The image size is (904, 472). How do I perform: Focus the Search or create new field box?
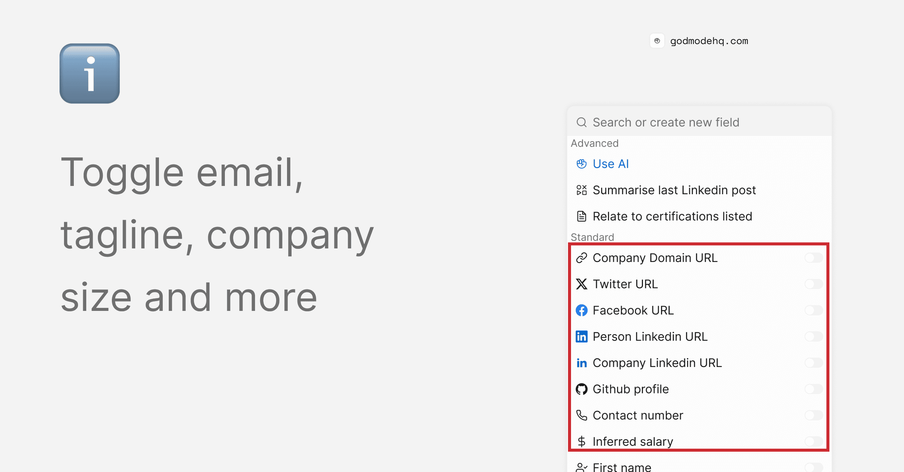[666, 122]
